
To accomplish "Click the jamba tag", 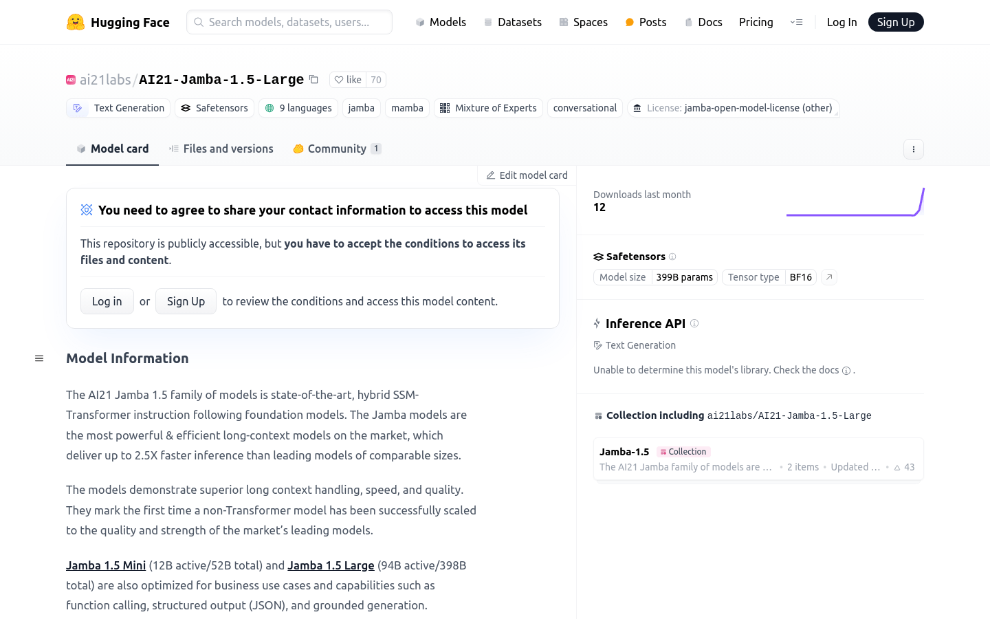I will click(362, 108).
